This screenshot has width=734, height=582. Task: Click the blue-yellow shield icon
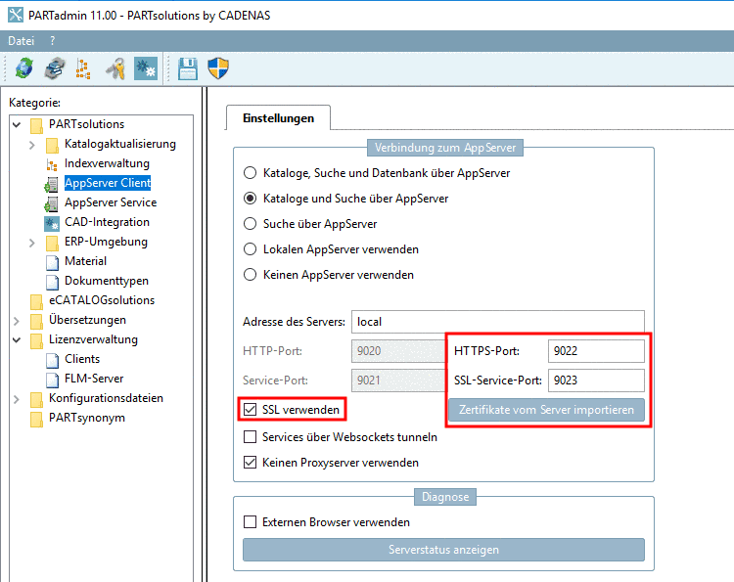click(217, 68)
